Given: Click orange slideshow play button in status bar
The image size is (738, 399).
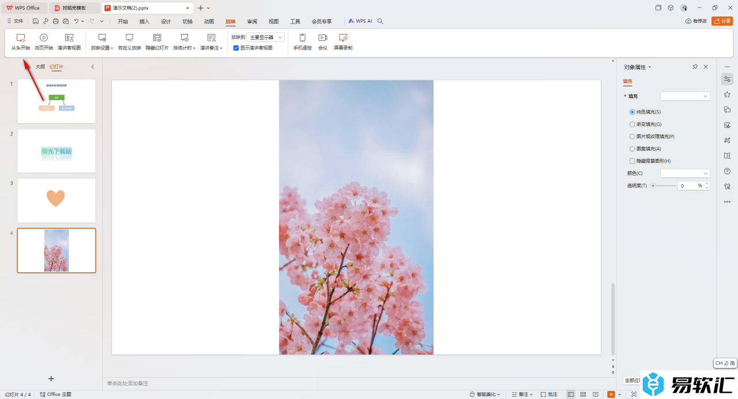Looking at the screenshot, I should (611, 394).
